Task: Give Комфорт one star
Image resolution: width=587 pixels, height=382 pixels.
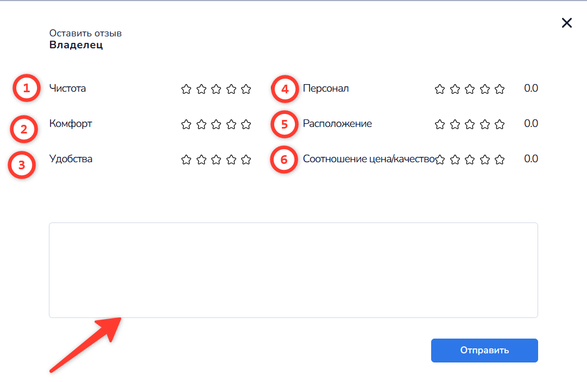Action: tap(186, 124)
